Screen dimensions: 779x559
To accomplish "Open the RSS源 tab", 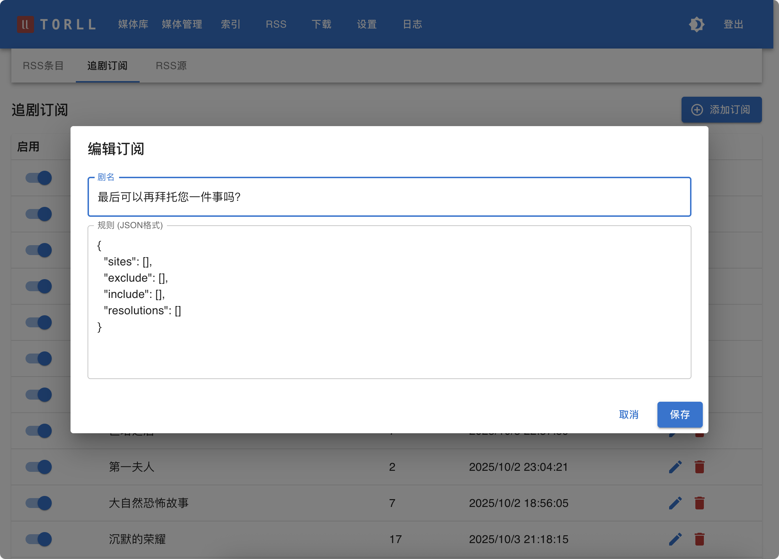I will [x=171, y=66].
